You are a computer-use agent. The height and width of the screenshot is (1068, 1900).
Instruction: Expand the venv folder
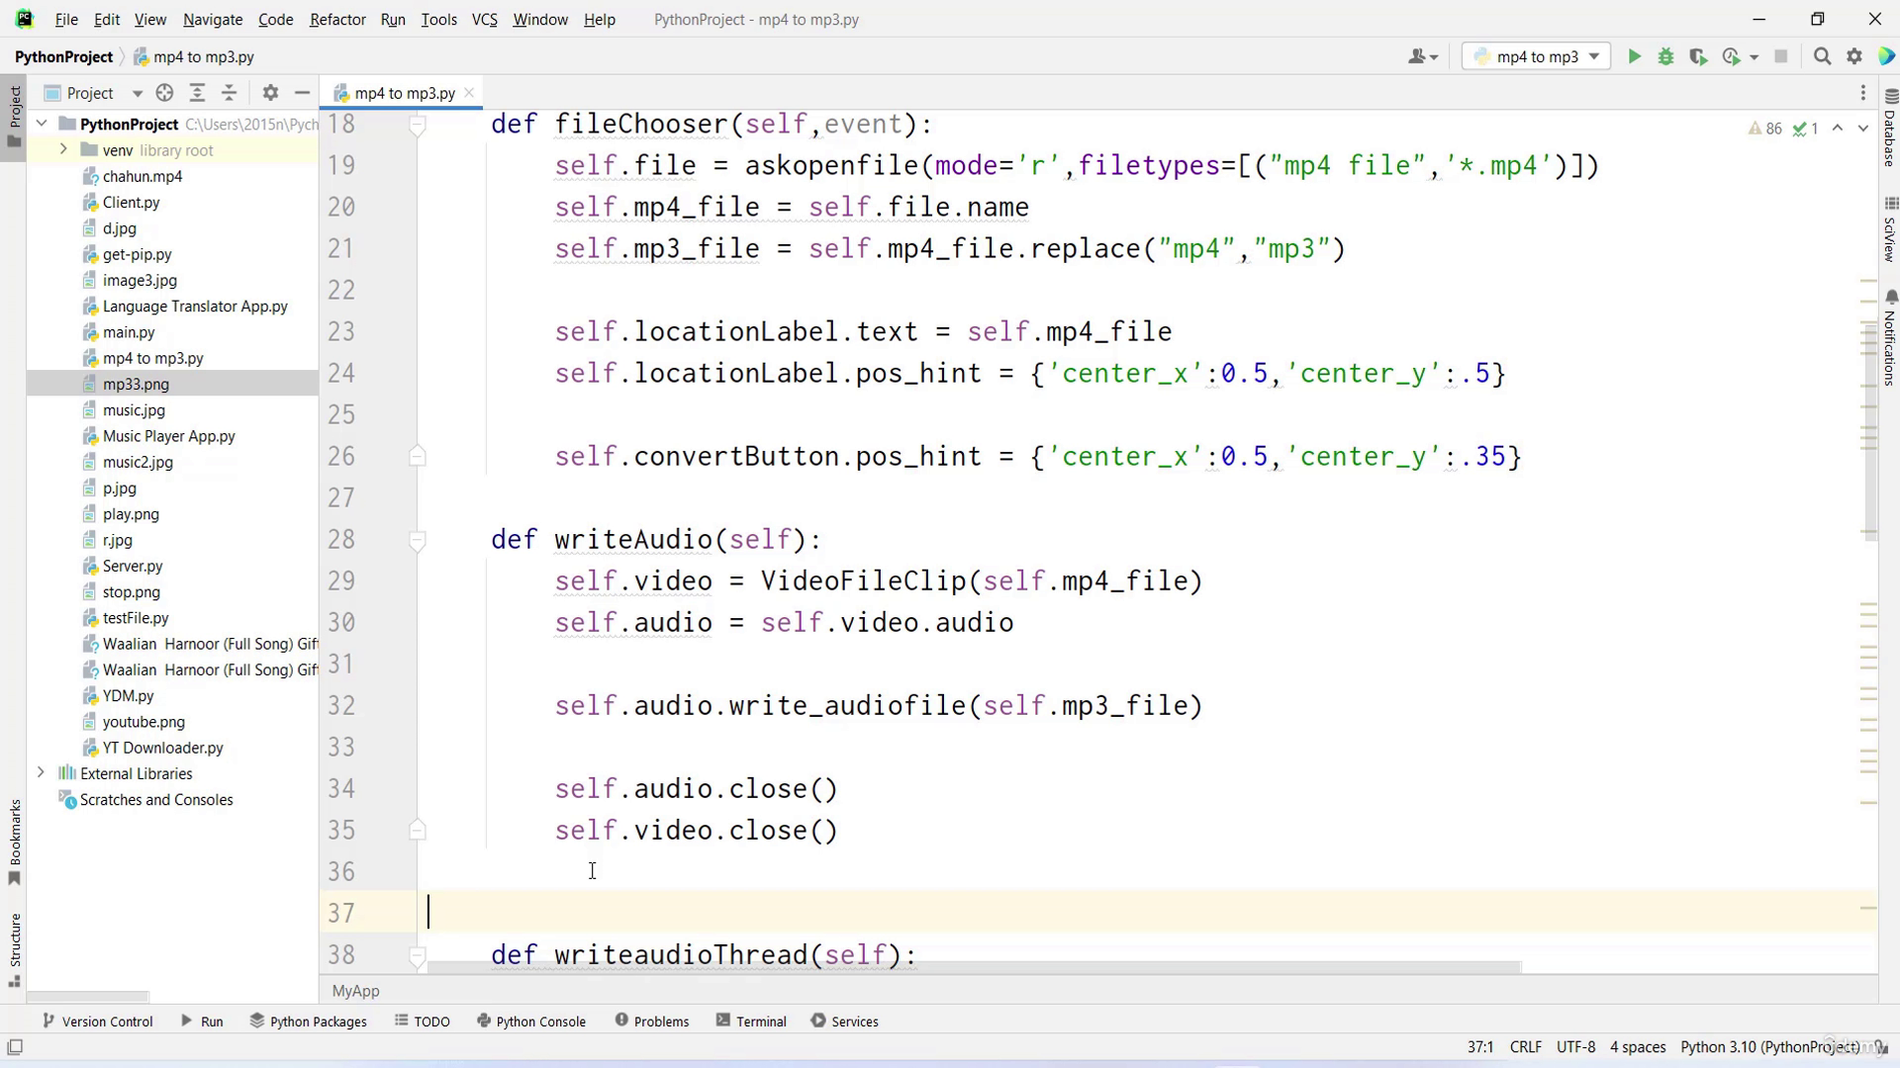[63, 149]
